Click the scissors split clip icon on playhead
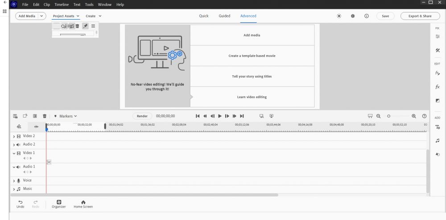 click(x=49, y=162)
